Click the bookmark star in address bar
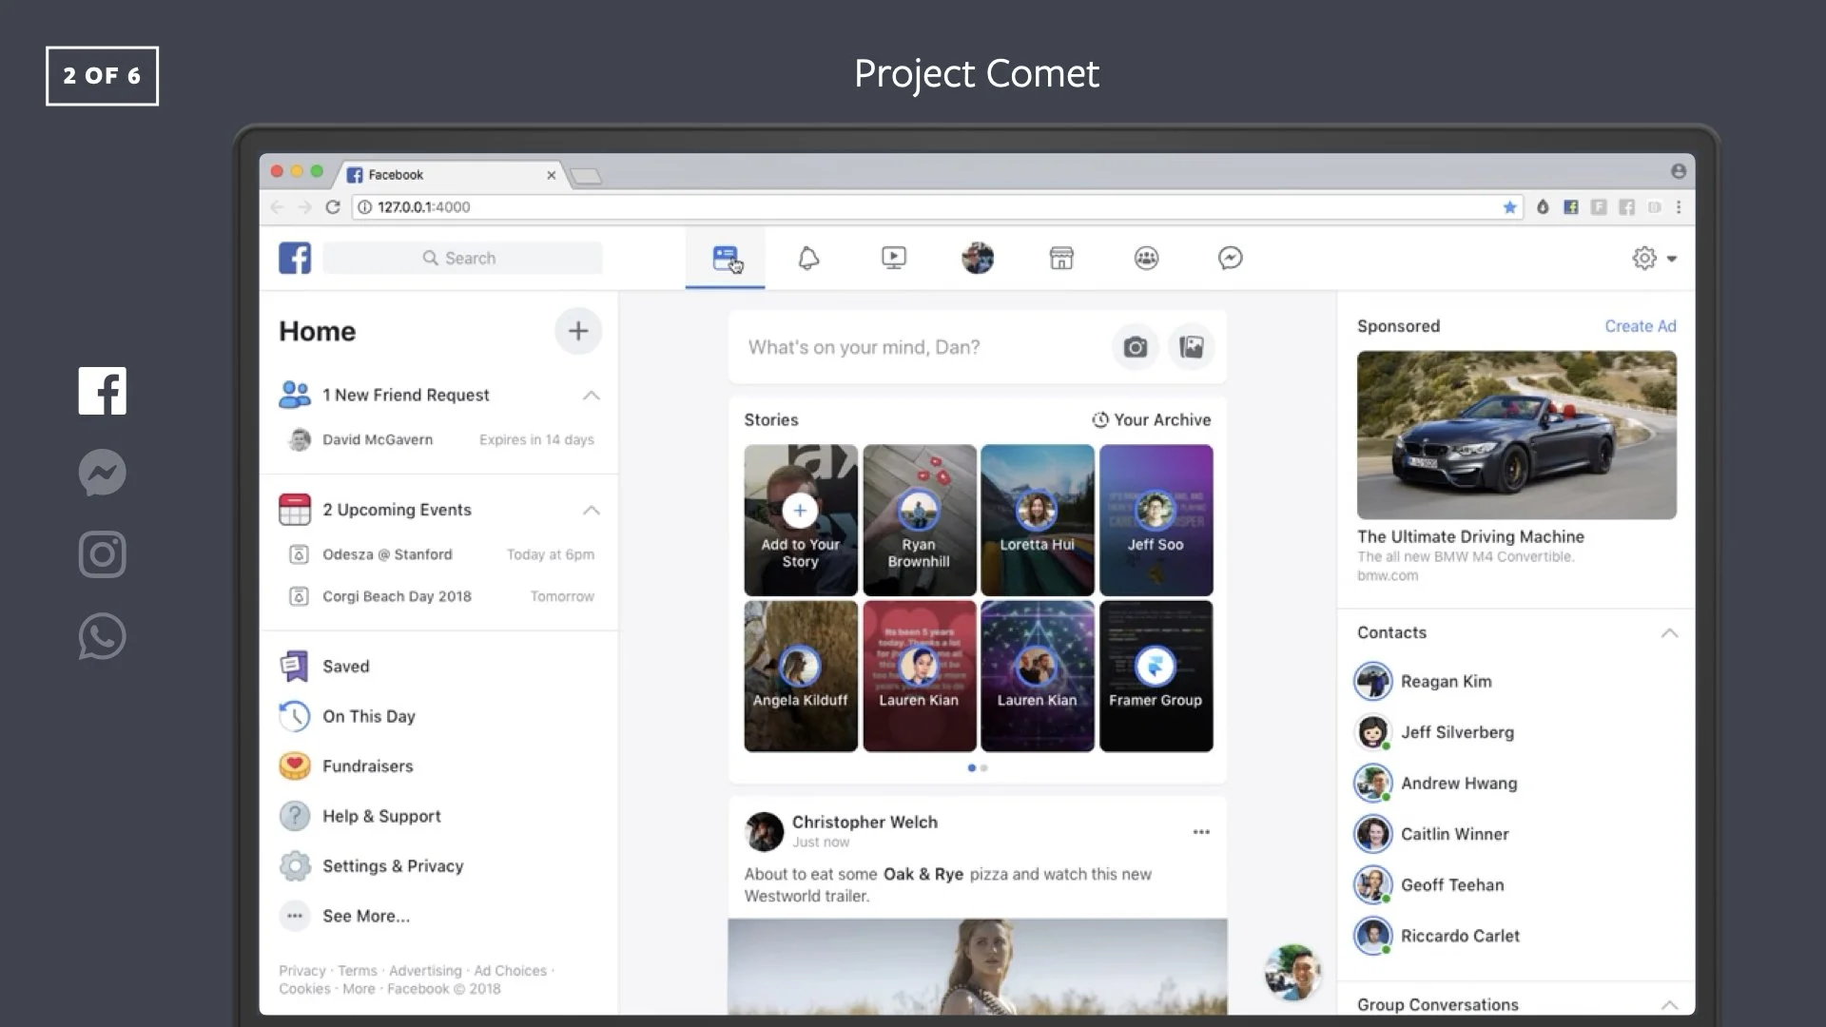1826x1027 pixels. point(1509,207)
